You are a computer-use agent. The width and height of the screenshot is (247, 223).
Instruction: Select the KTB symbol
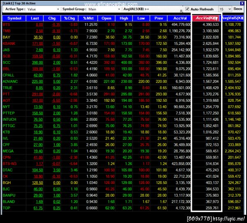pos(6,132)
